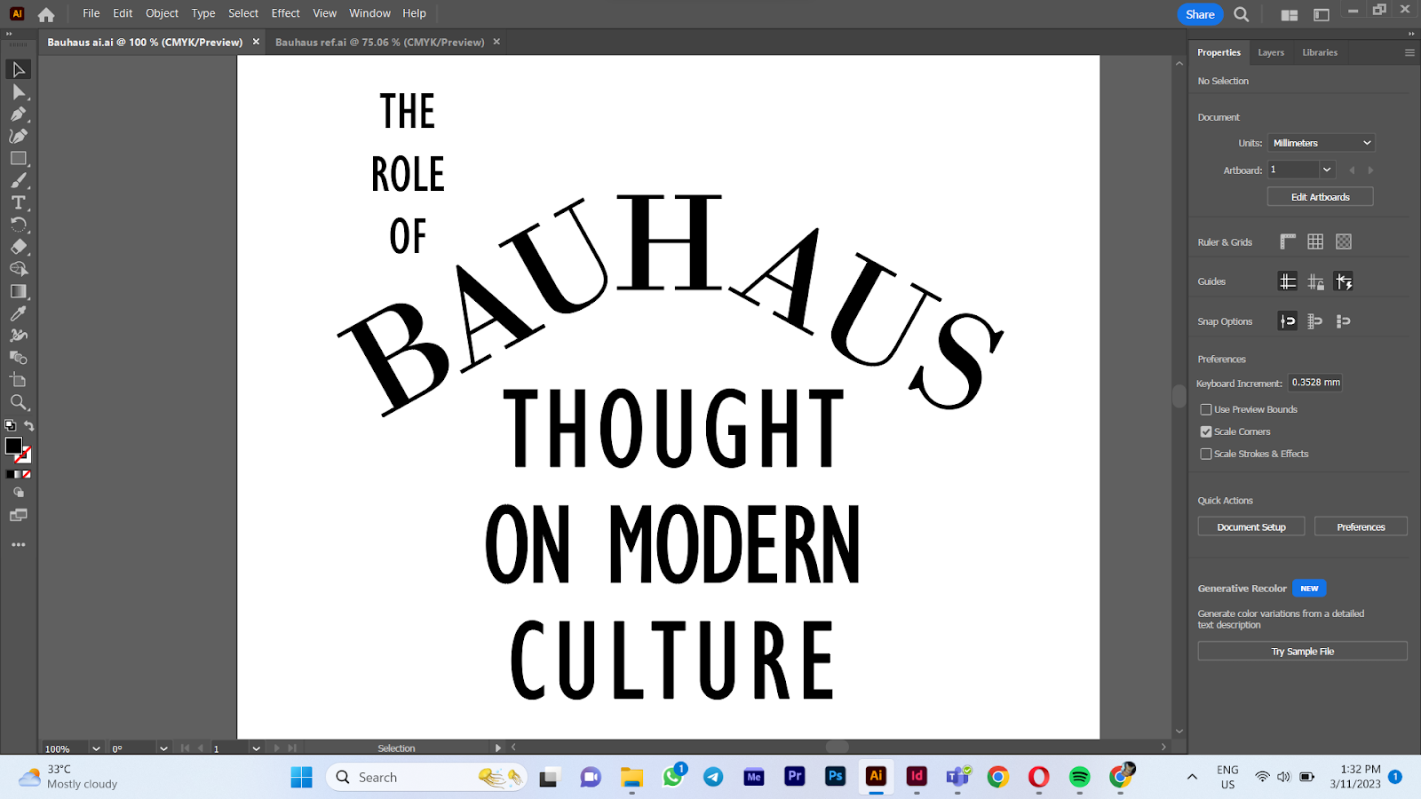Select the Rotate tool
The image size is (1421, 799).
(x=19, y=225)
